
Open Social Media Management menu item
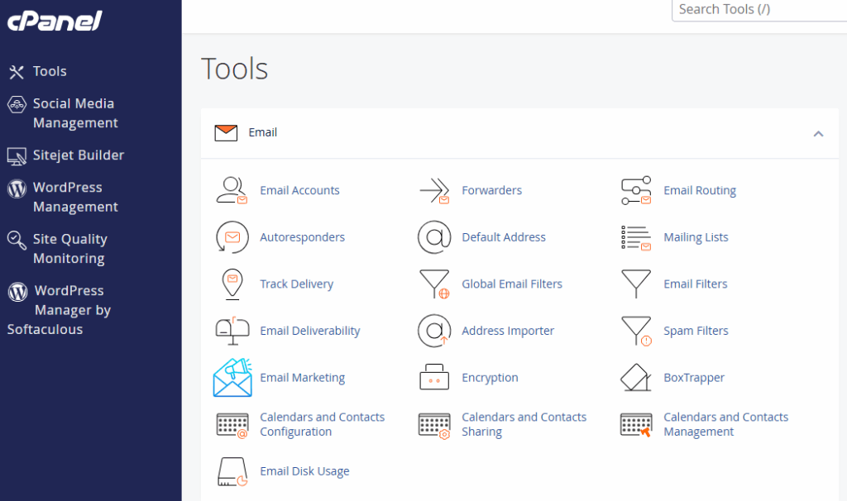pos(75,113)
